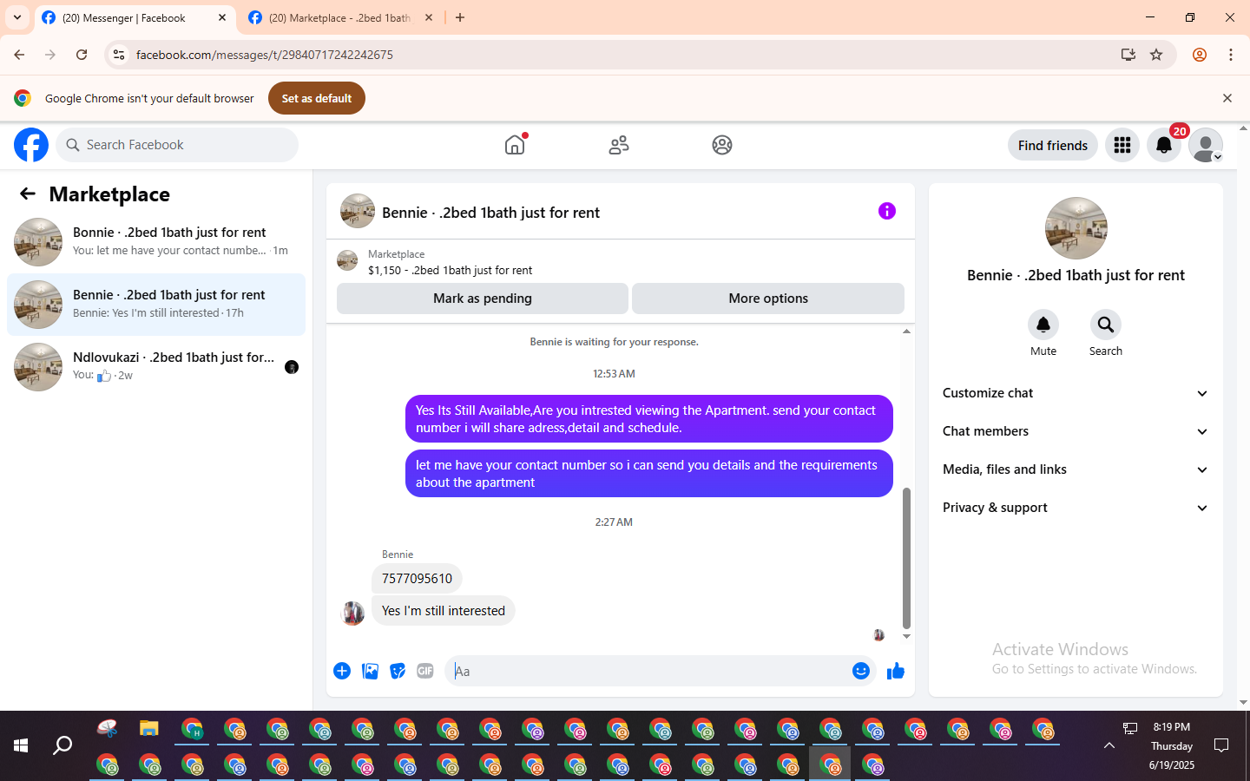Switch to the Messenger | Facebook tab
This screenshot has height=781, width=1250.
[x=135, y=18]
